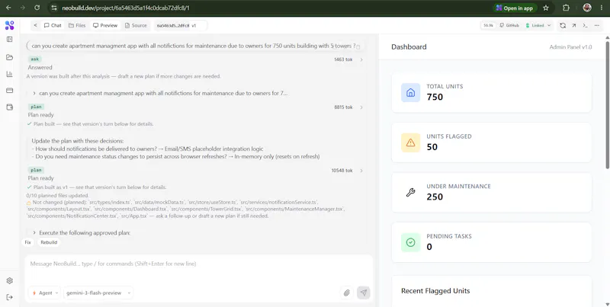Viewport: 610px width, 307px height.
Task: Open the project version v1 selector
Action: click(x=180, y=26)
